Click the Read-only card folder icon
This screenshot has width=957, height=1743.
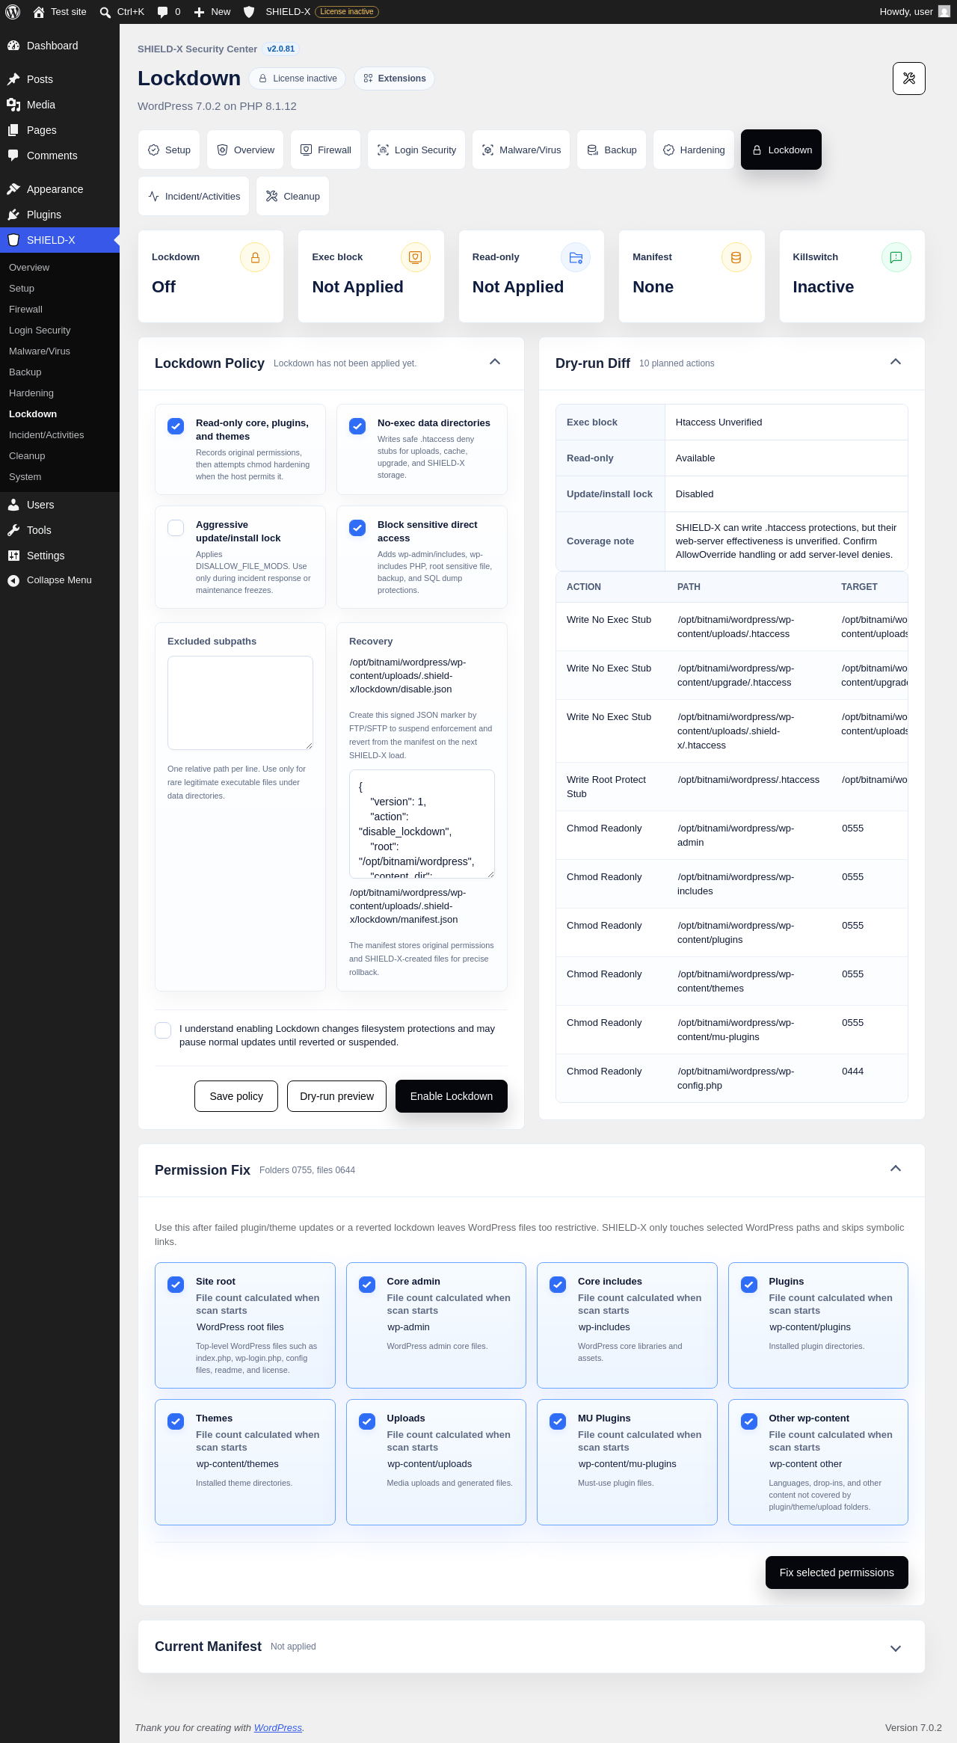click(576, 257)
